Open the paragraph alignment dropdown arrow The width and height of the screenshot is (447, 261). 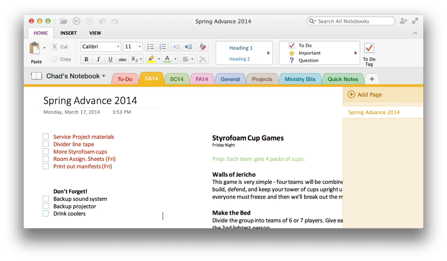(192, 59)
